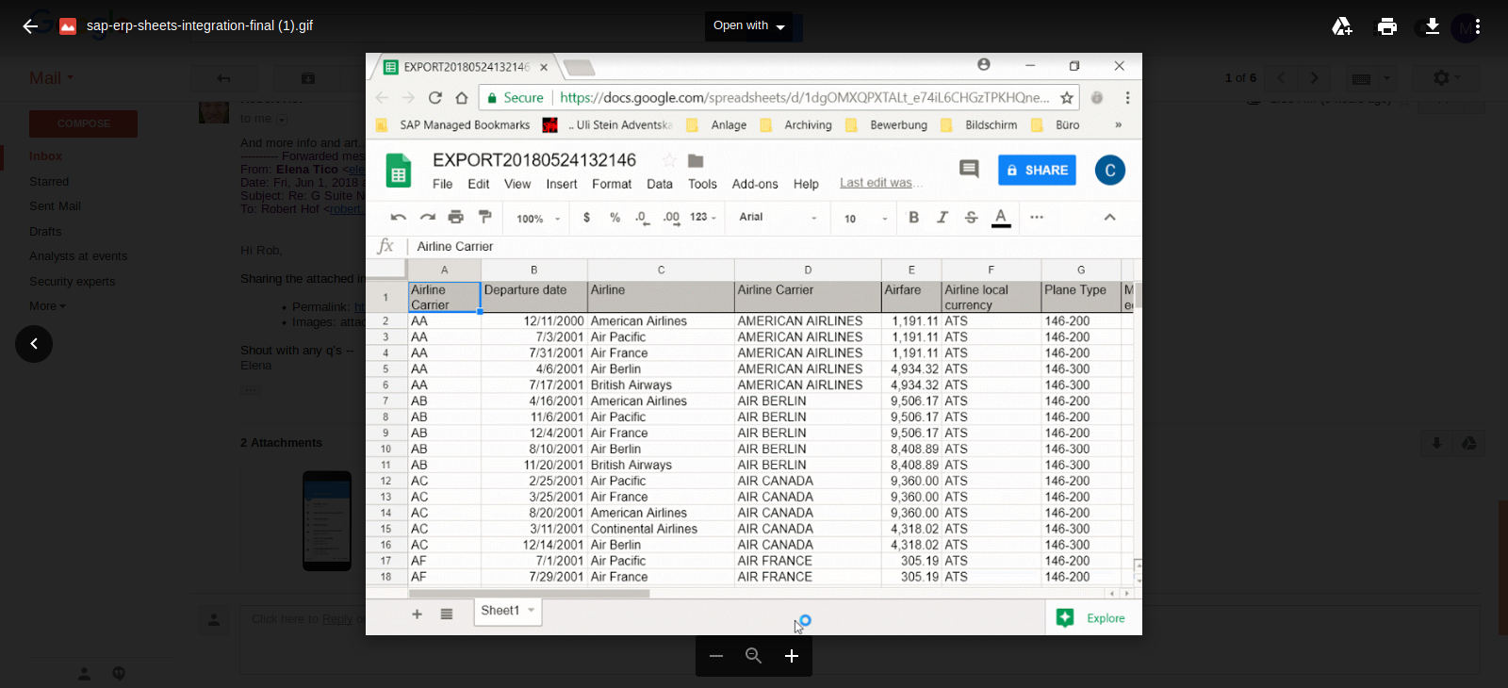This screenshot has width=1508, height=688.
Task: Star the EXPORT20180524132146 spreadsheet
Action: pos(669,160)
